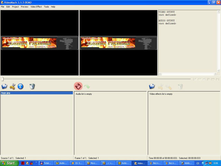Image resolution: width=221 pixels, height=166 pixels.
Task: Click the 'Video effects list is empty' text
Action: (x=161, y=94)
